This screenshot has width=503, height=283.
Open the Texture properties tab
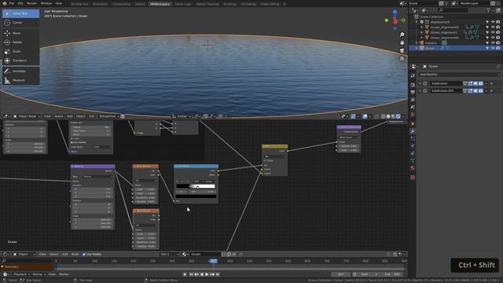pyautogui.click(x=413, y=177)
